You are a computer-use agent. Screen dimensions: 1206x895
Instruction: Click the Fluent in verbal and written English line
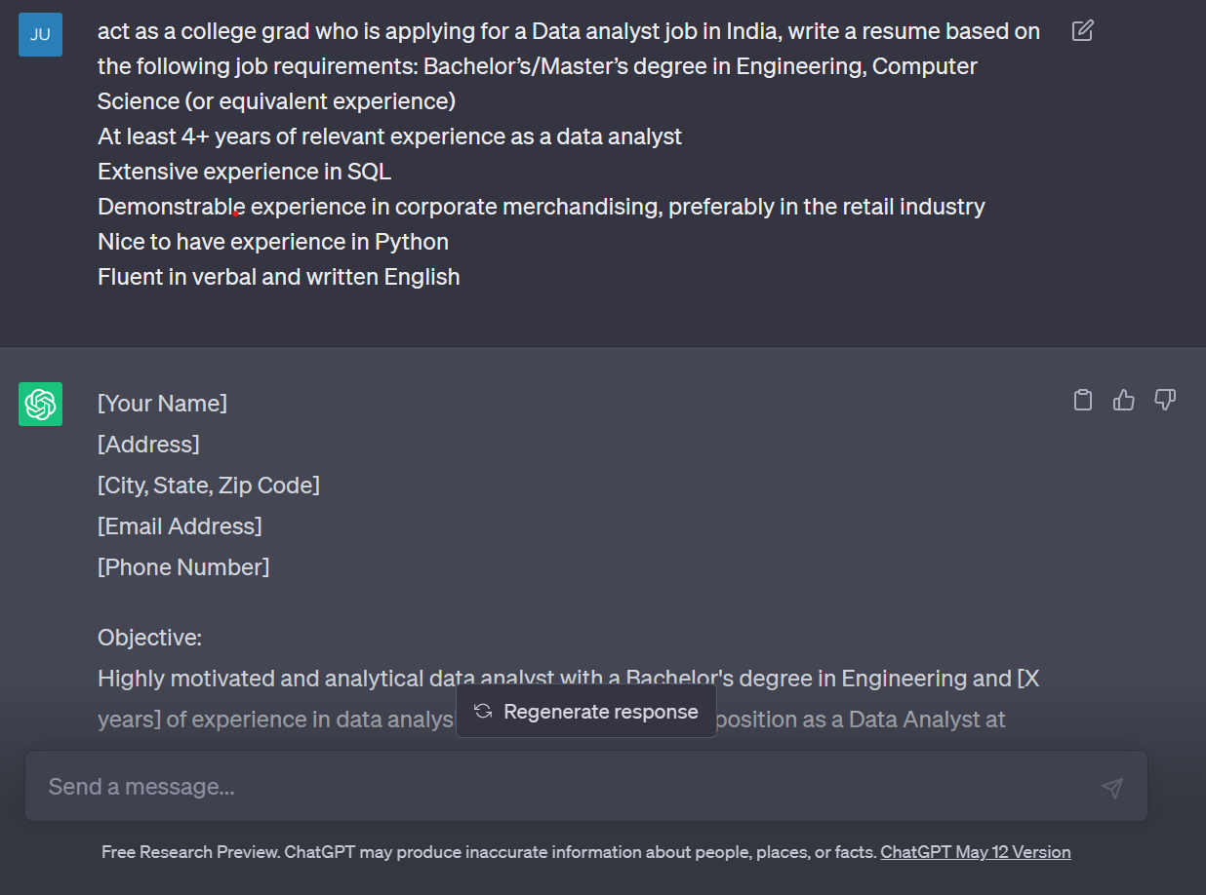pyautogui.click(x=278, y=277)
